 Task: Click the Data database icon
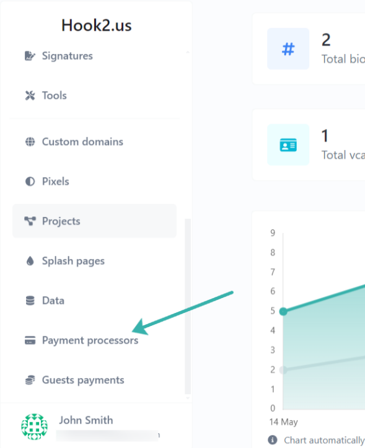tap(30, 301)
